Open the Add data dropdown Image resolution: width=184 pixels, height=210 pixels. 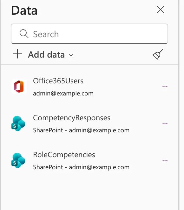pyautogui.click(x=43, y=55)
